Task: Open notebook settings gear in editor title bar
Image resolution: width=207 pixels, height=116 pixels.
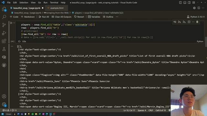Action: (194, 8)
